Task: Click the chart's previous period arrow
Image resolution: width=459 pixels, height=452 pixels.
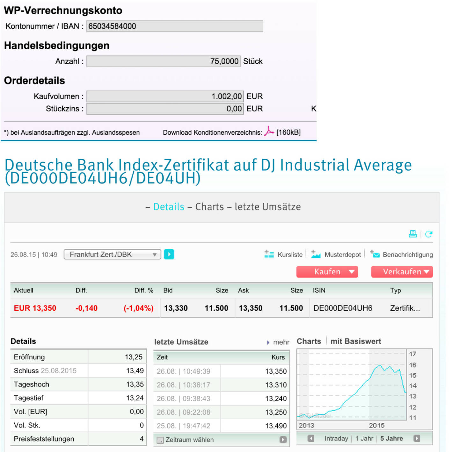Action: 310,438
